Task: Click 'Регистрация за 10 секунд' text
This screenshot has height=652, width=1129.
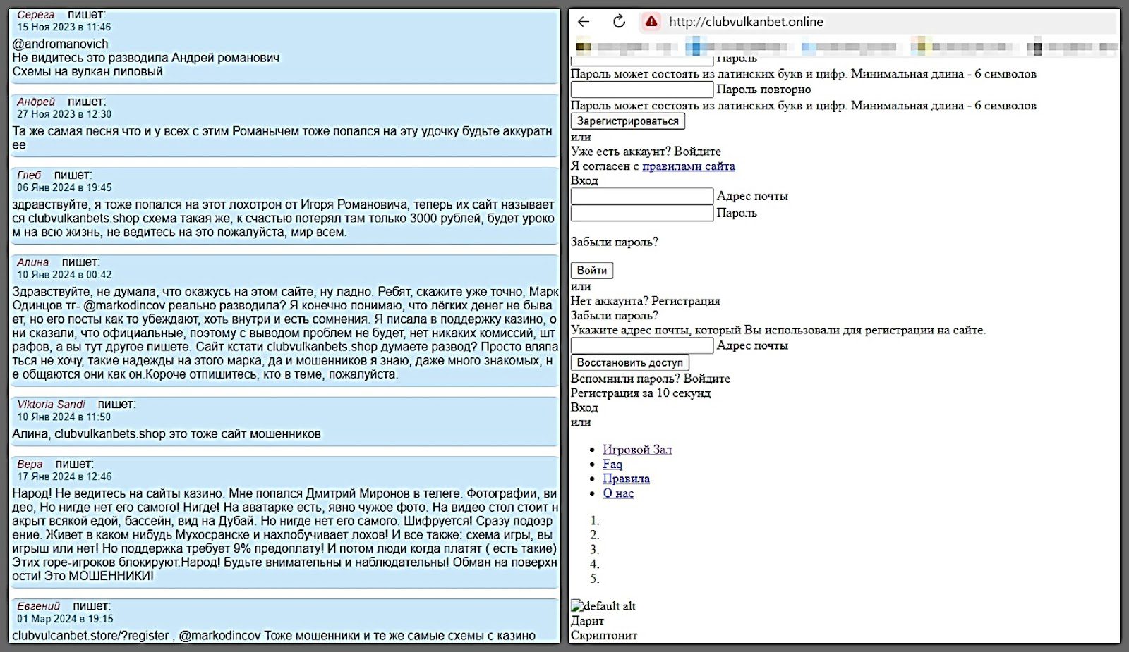Action: [x=640, y=393]
